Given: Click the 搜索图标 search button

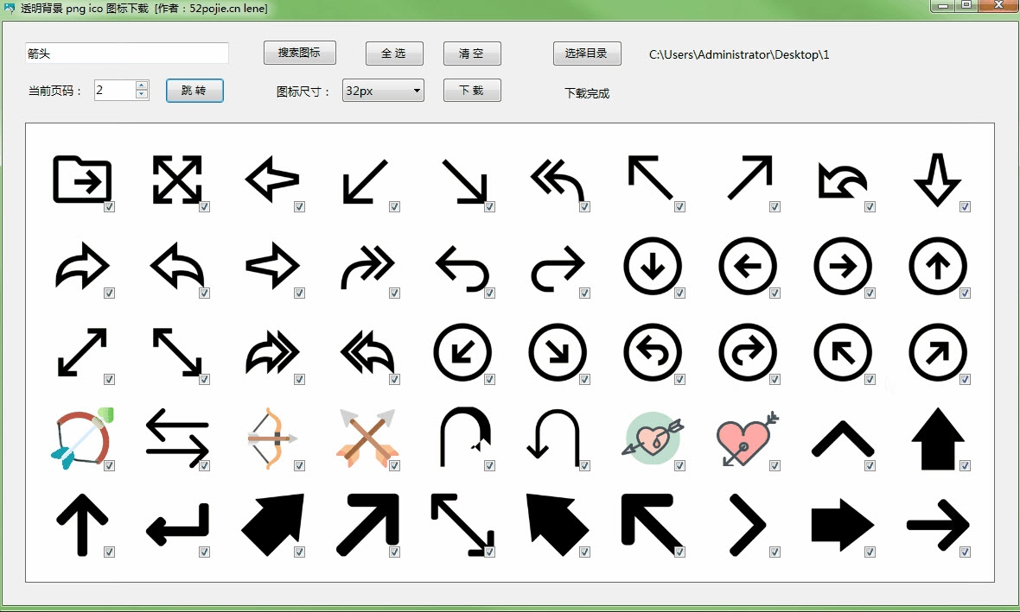Looking at the screenshot, I should [299, 53].
